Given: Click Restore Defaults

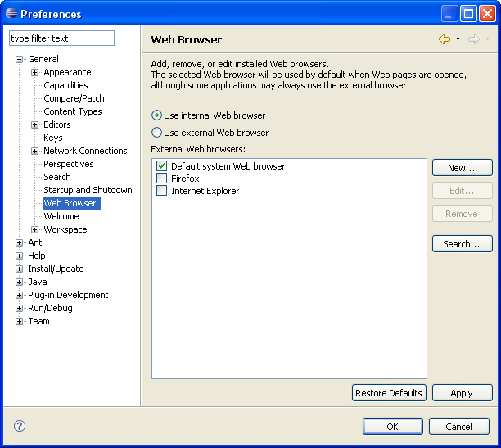Looking at the screenshot, I should point(389,392).
